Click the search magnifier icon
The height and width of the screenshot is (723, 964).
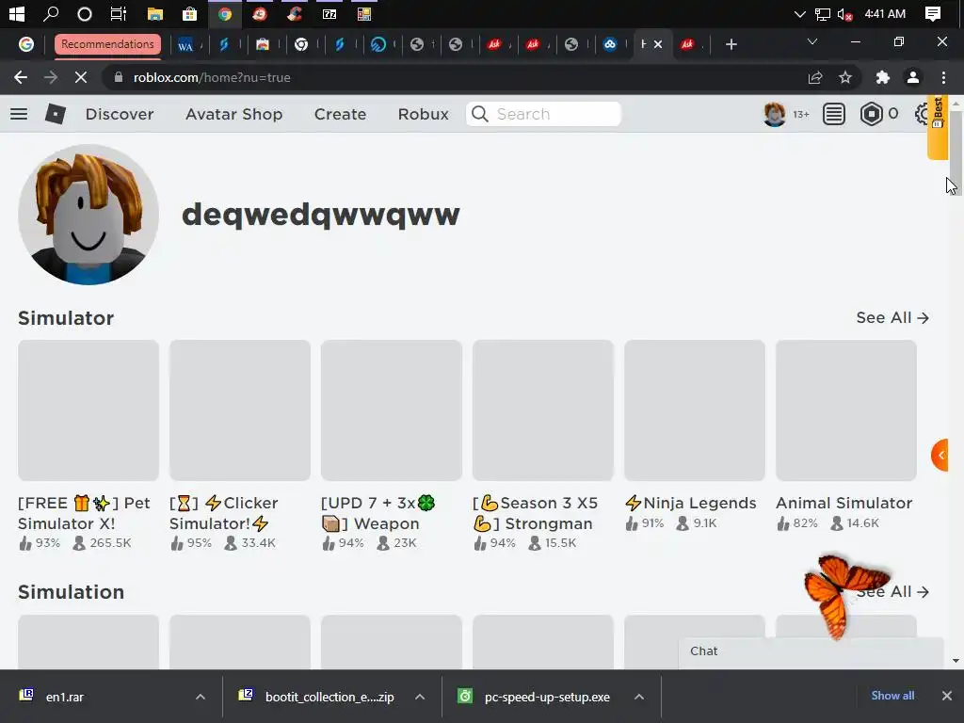pyautogui.click(x=479, y=114)
